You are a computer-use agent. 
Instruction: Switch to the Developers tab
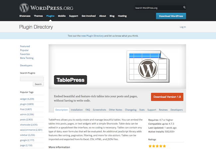(x=176, y=110)
